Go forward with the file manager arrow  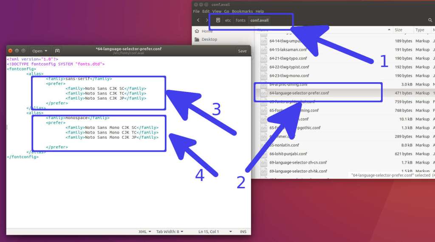tap(207, 20)
